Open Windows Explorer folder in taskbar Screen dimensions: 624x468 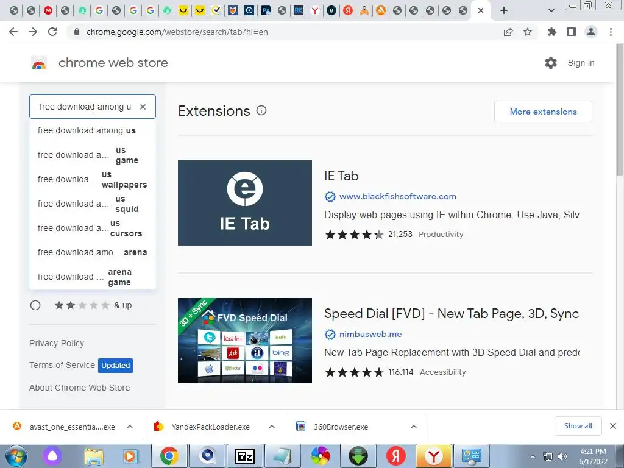(94, 456)
